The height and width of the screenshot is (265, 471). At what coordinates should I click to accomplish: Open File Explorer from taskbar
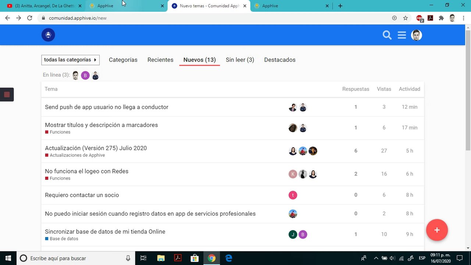pos(161,258)
